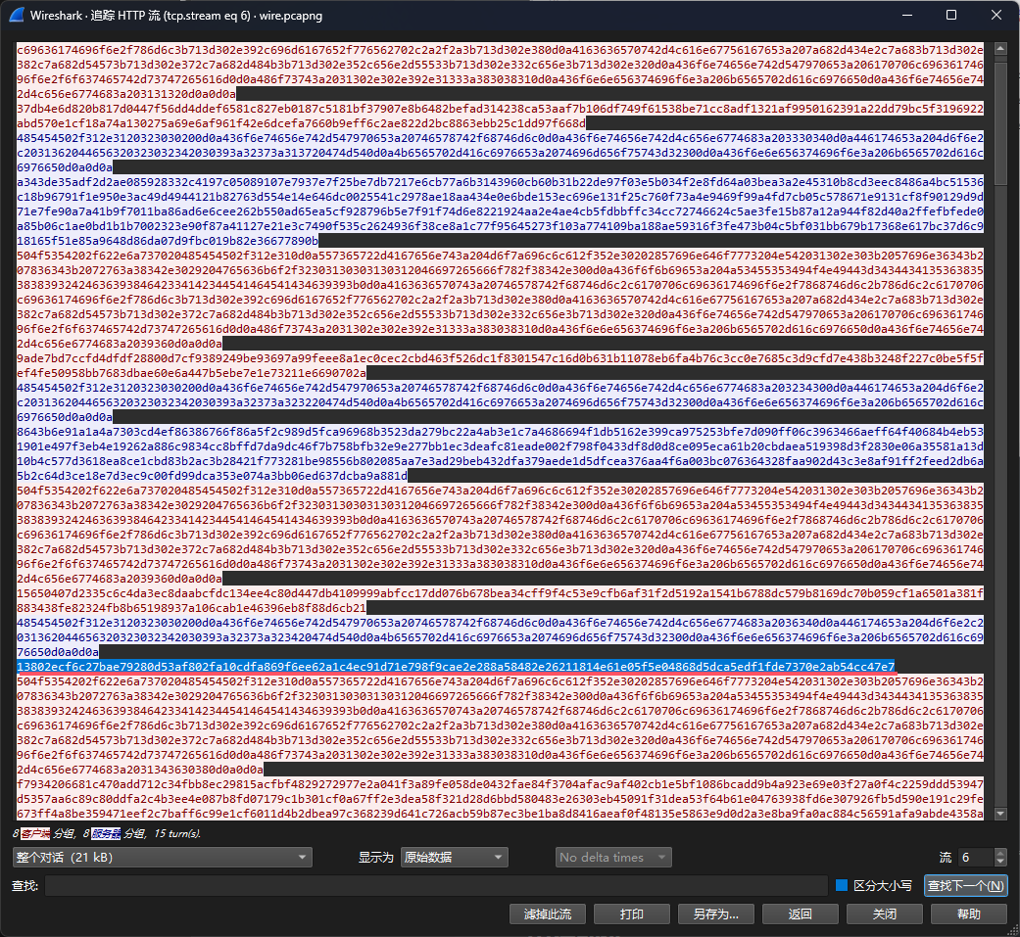Image resolution: width=1020 pixels, height=937 pixels.
Task: Toggle the 区分大小写 case-sensitive checkbox
Action: pyautogui.click(x=841, y=885)
